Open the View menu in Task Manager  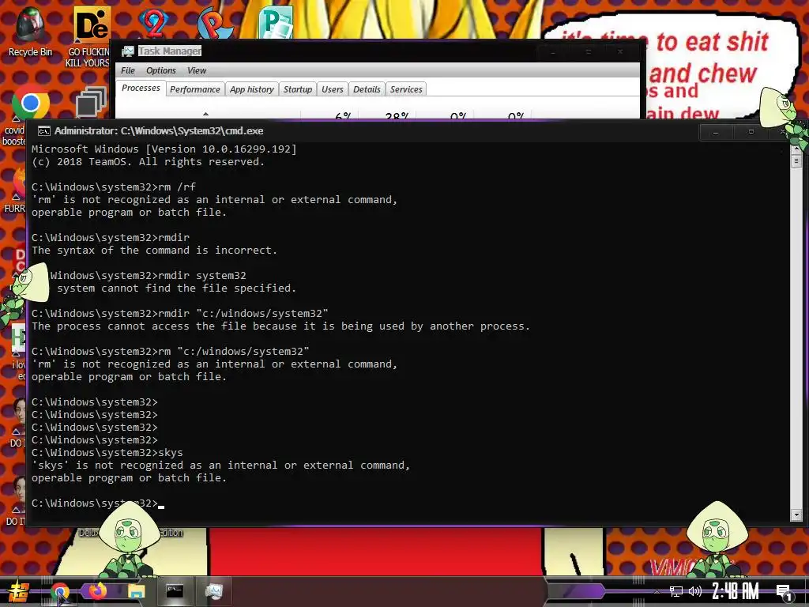click(x=197, y=70)
